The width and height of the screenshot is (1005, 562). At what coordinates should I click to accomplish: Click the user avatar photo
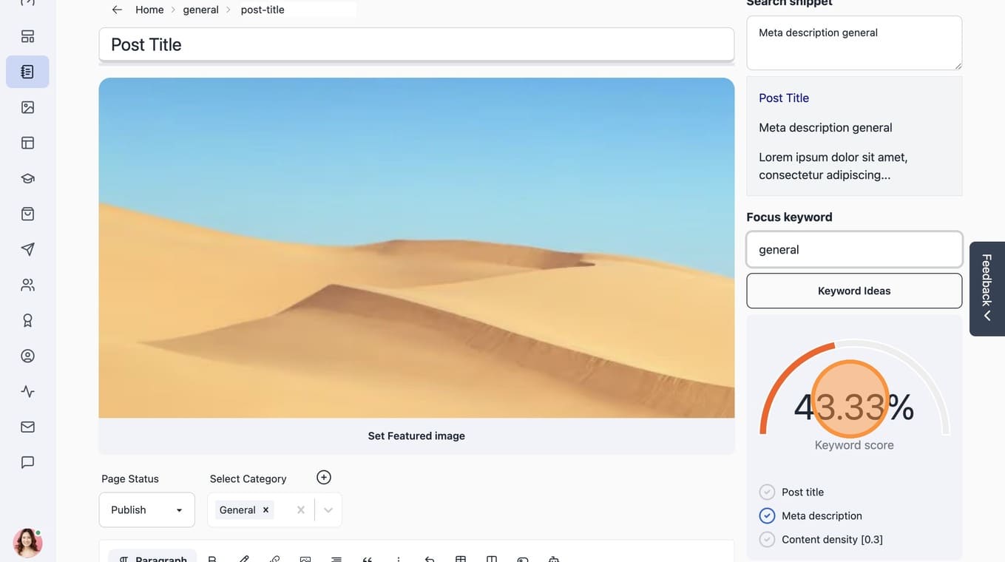tap(27, 543)
